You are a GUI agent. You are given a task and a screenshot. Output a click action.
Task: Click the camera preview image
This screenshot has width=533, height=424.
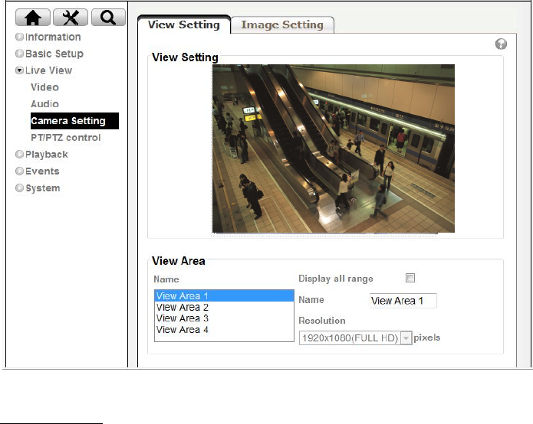pyautogui.click(x=334, y=148)
